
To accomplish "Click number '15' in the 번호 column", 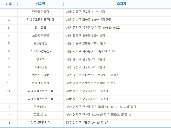I will pyautogui.click(x=9, y=123).
